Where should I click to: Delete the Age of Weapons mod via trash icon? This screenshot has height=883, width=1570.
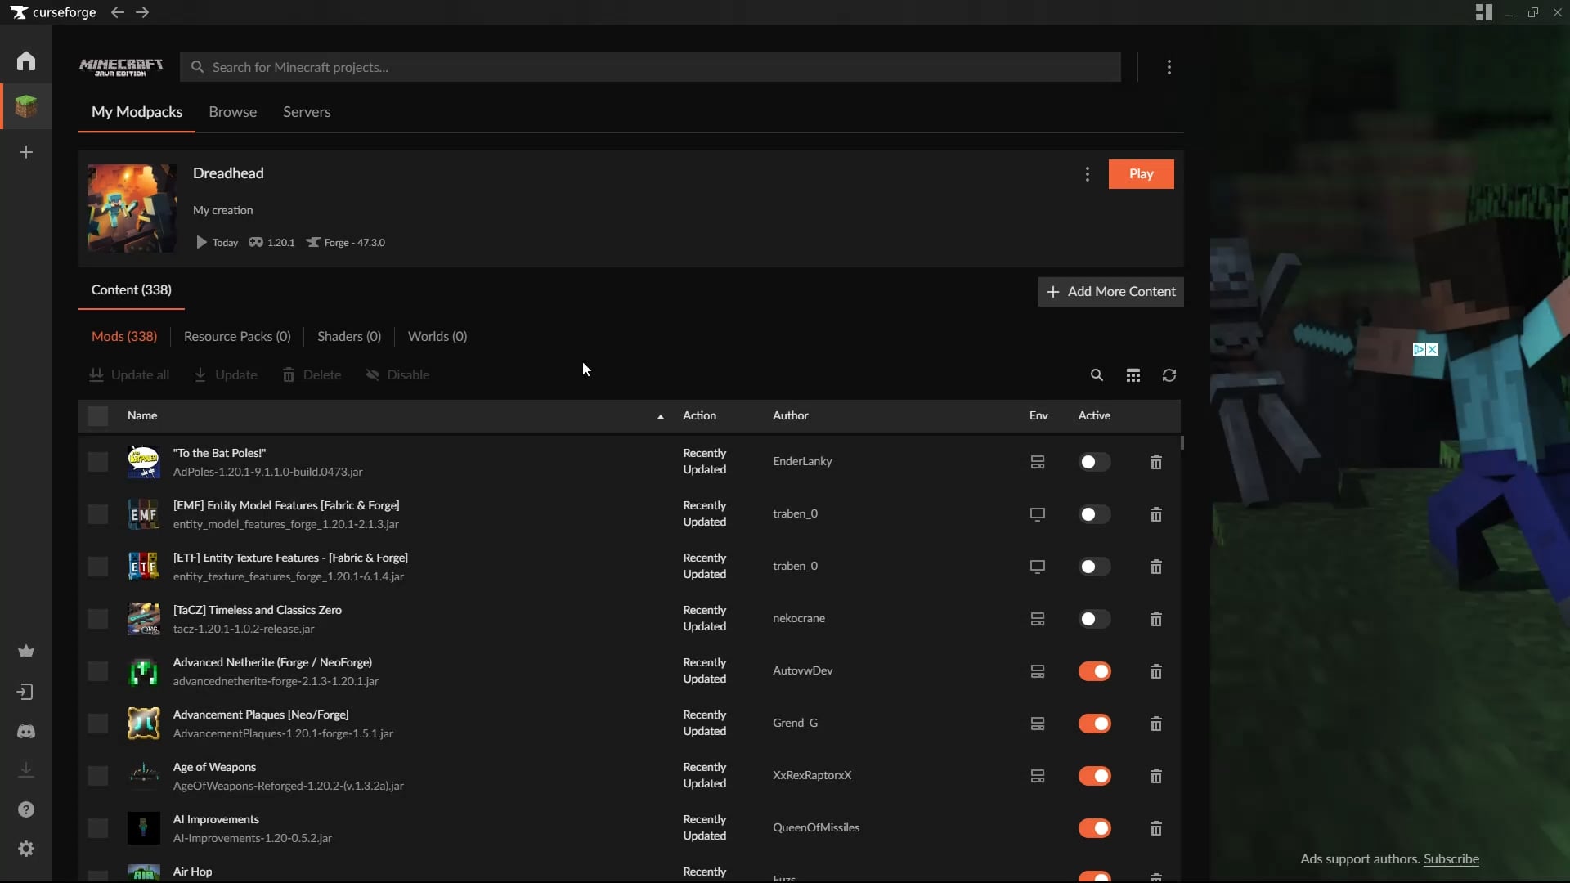[1156, 776]
